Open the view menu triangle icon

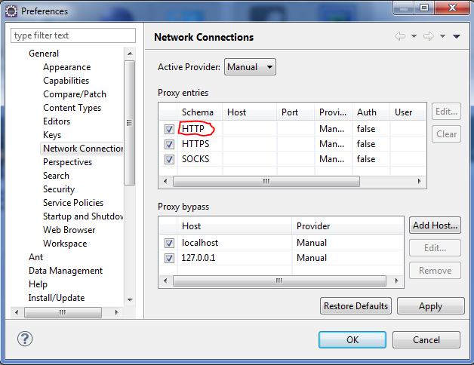(x=456, y=37)
